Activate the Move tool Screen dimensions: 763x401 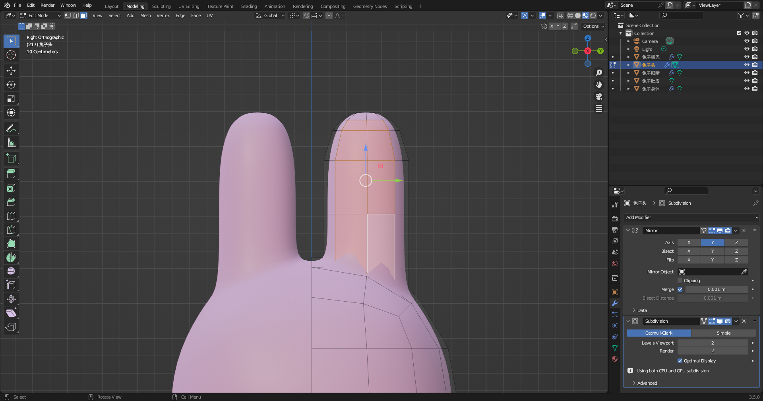click(11, 71)
